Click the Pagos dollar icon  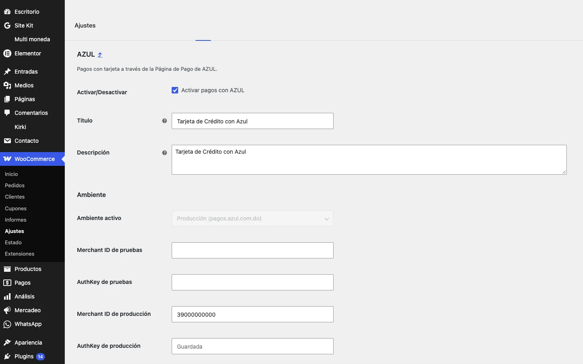point(7,283)
